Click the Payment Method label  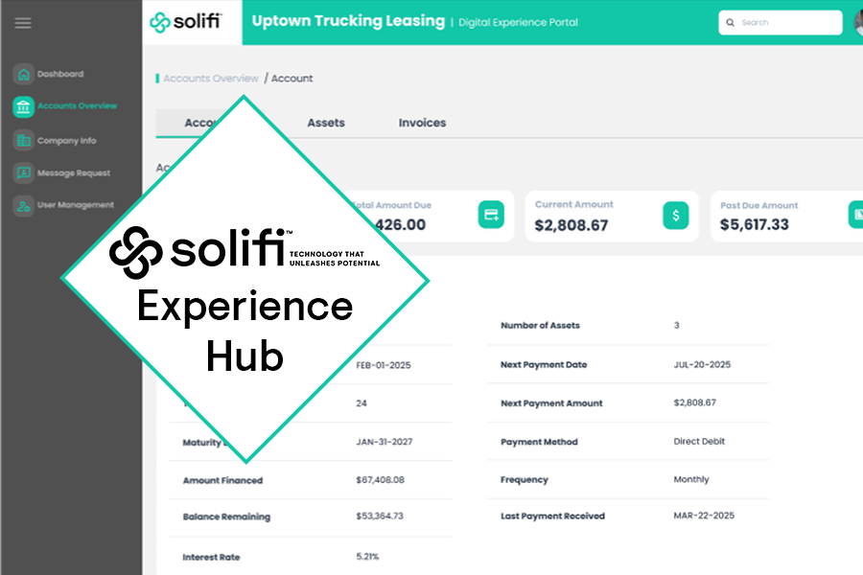click(539, 442)
